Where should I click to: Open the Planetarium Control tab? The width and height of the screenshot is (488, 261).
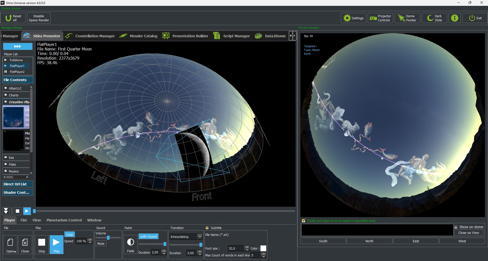64,220
